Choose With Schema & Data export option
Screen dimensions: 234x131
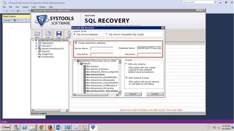(127, 78)
